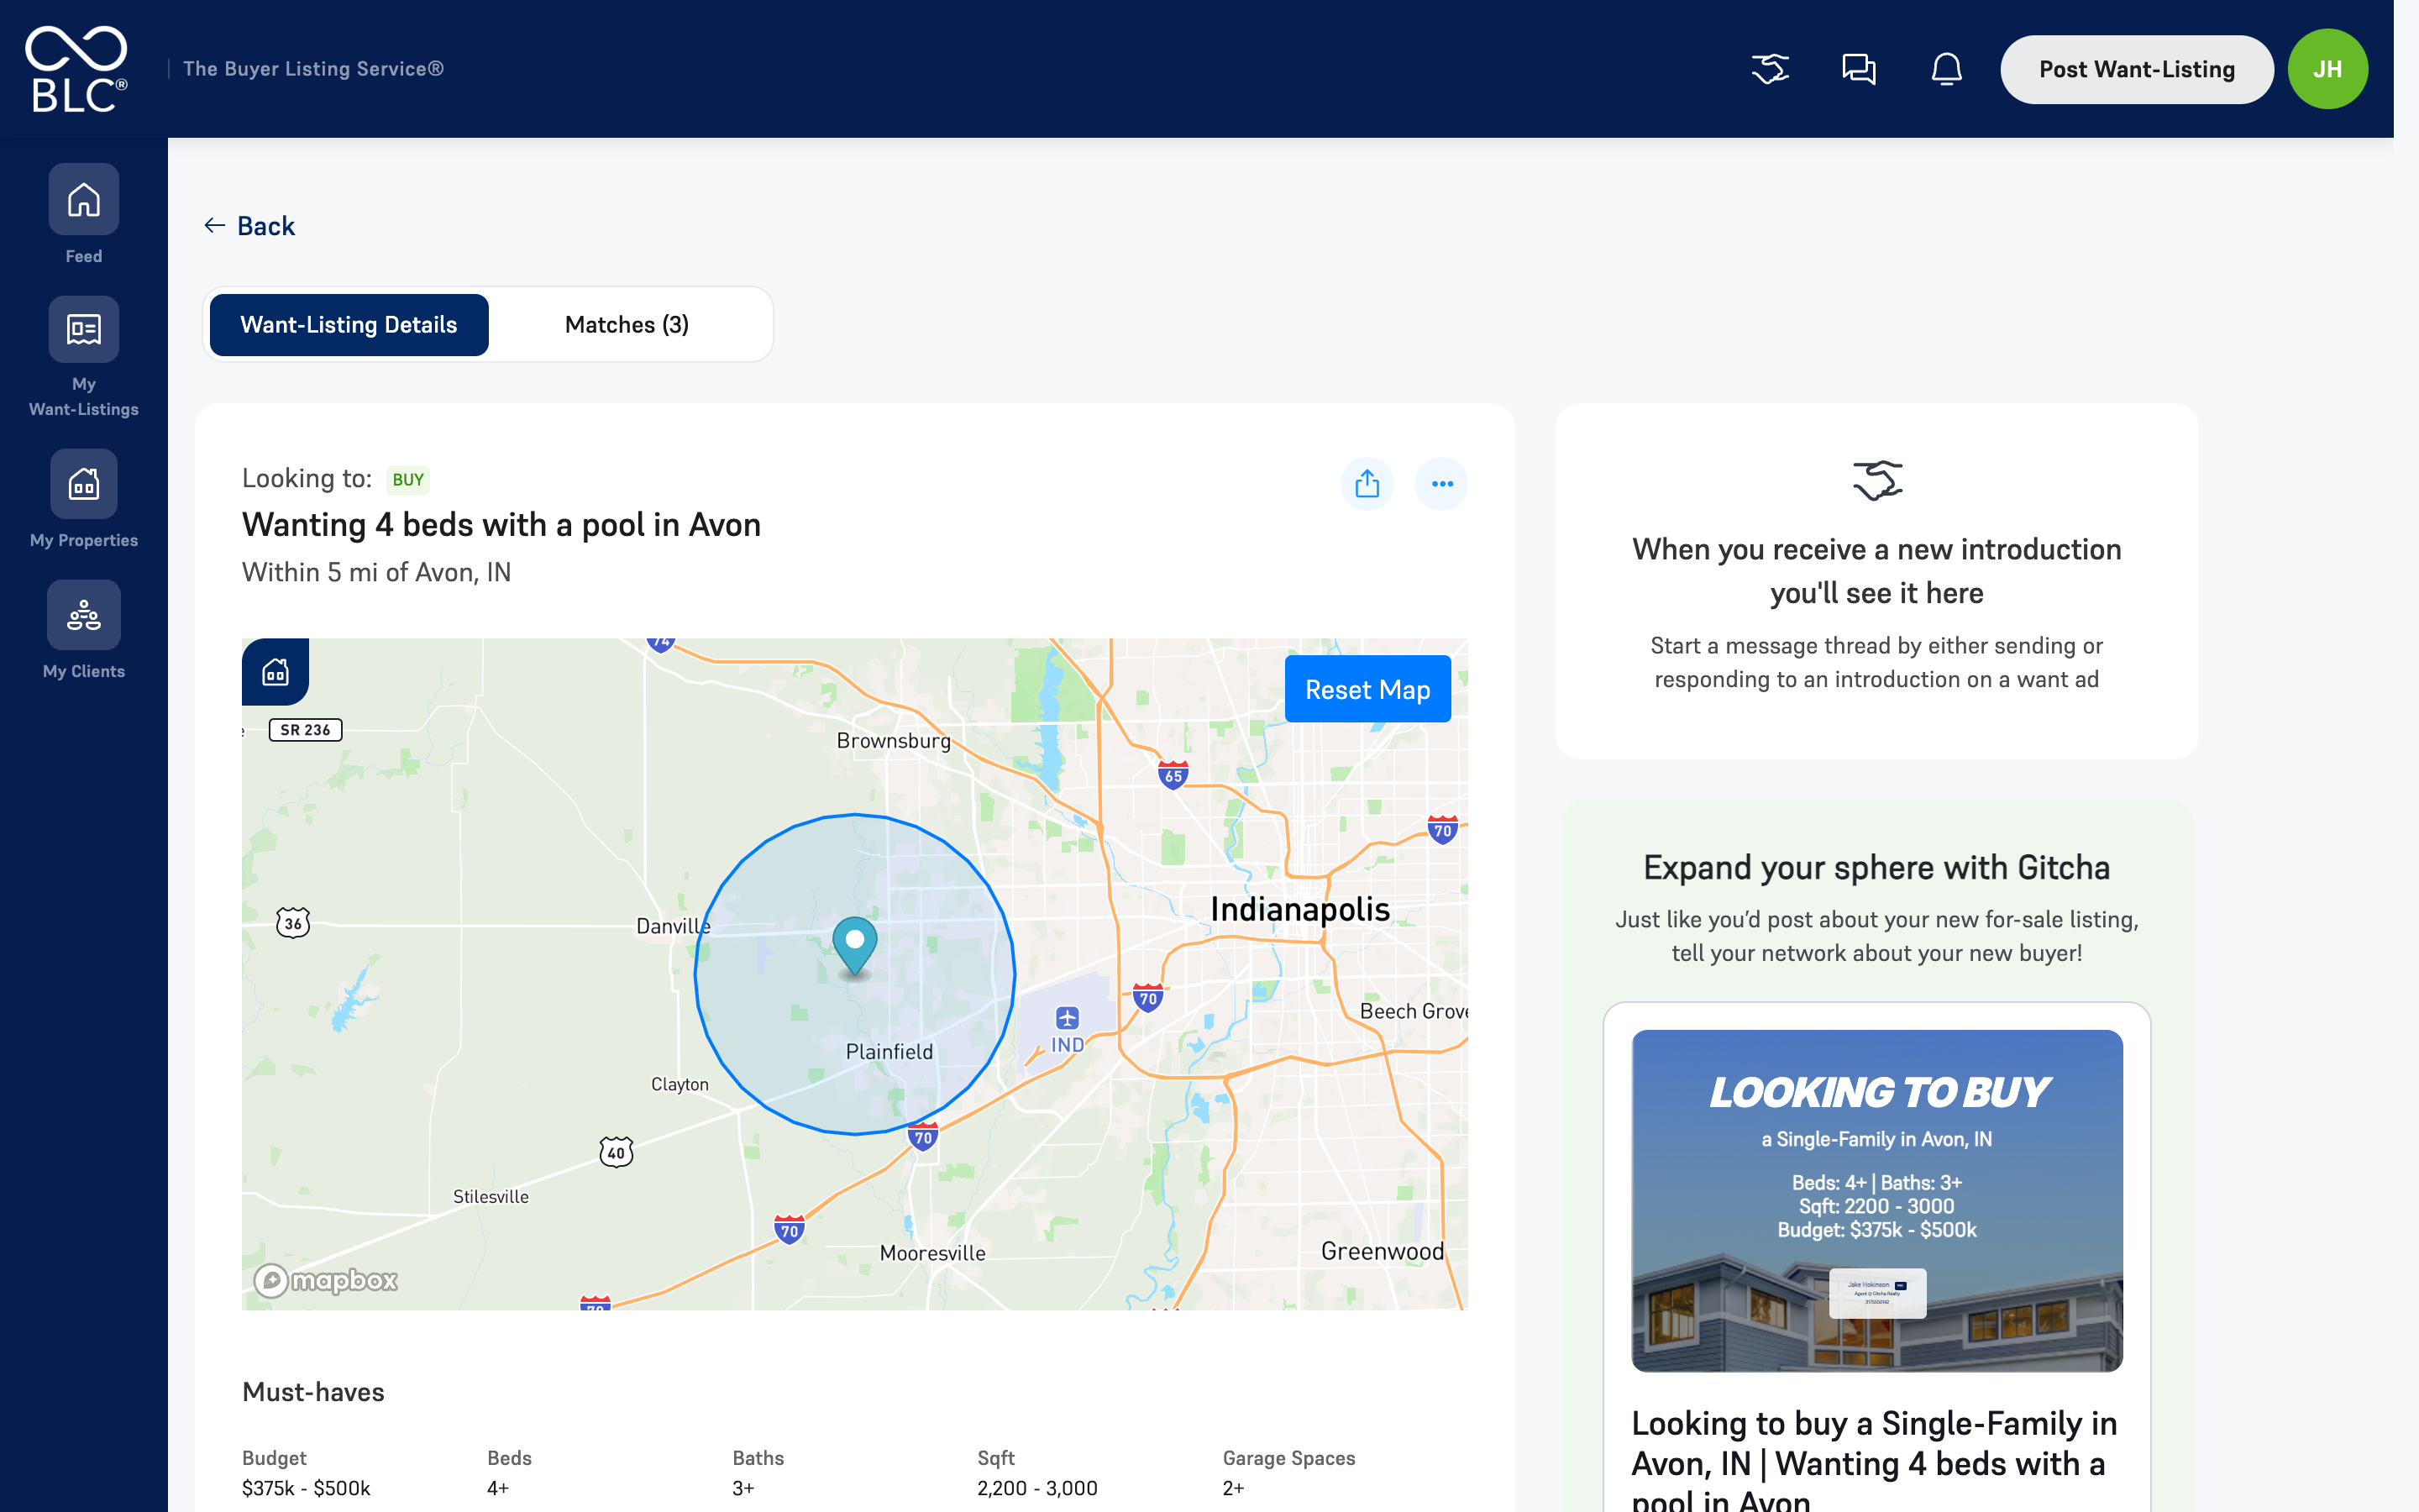Click the Danville label on the map
The image size is (2419, 1512).
click(x=674, y=926)
